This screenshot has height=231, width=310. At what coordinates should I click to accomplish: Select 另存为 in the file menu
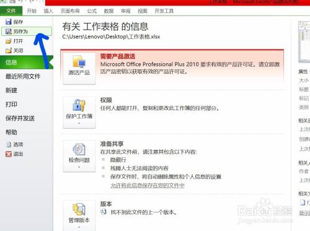click(x=27, y=32)
